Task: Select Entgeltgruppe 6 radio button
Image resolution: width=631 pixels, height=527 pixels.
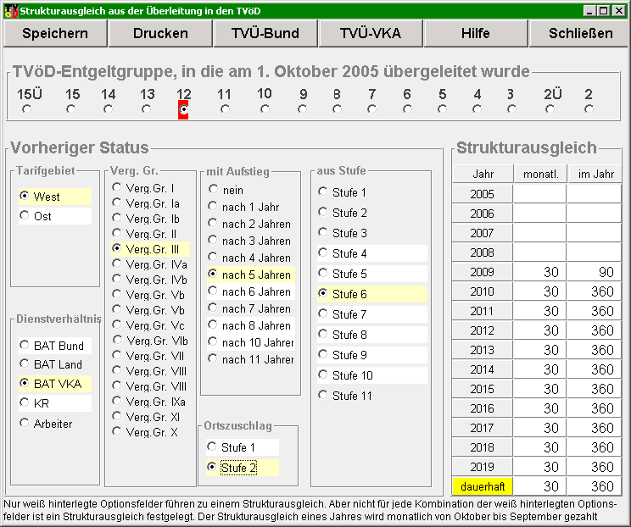Action: (x=407, y=109)
